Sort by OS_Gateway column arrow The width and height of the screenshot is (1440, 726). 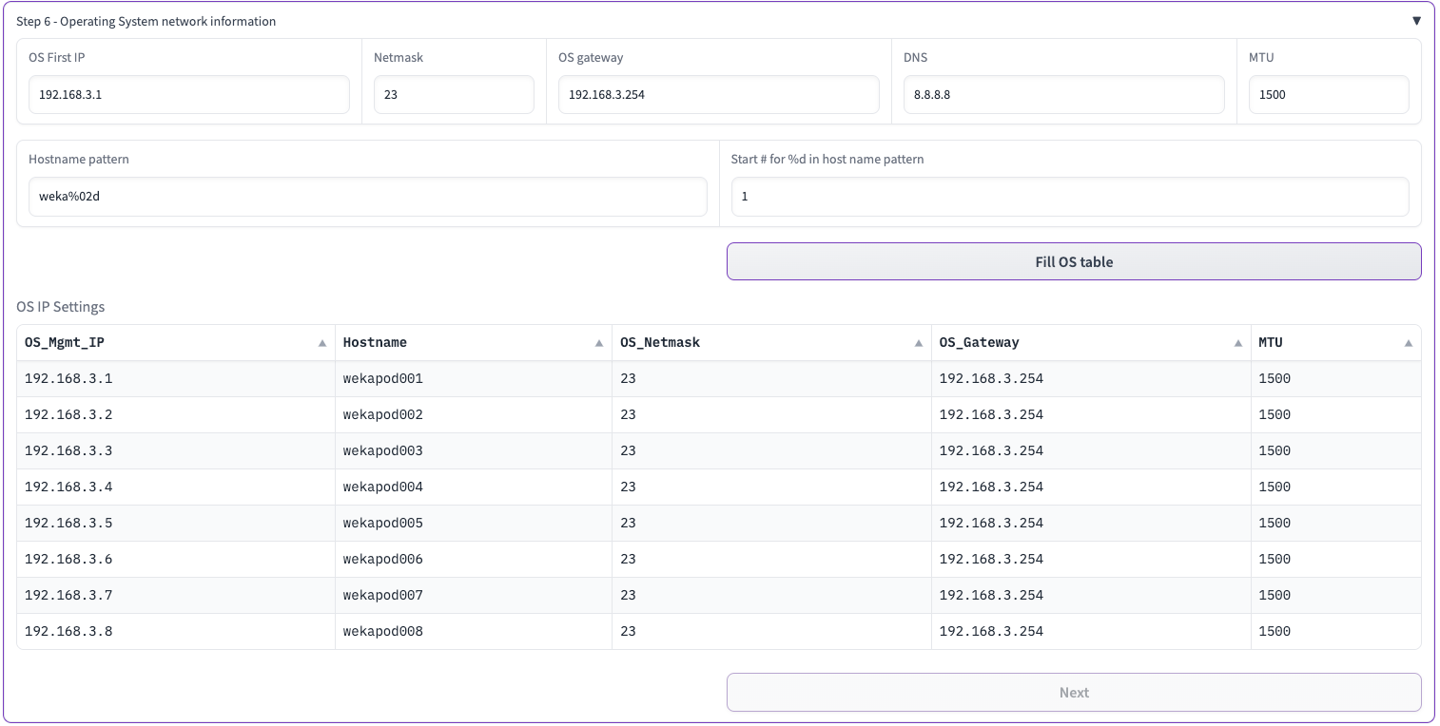pyautogui.click(x=1238, y=343)
